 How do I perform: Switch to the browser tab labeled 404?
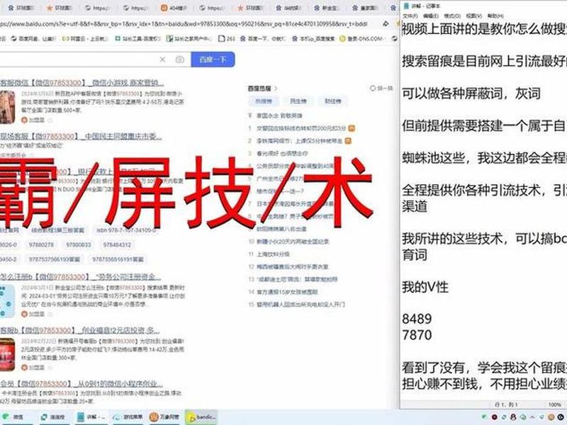click(x=174, y=8)
